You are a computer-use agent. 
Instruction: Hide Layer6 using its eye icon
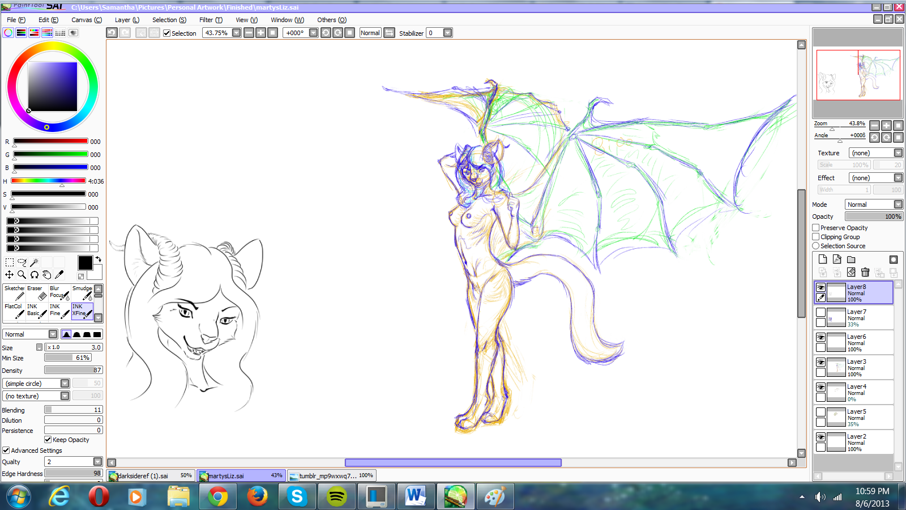tap(820, 337)
